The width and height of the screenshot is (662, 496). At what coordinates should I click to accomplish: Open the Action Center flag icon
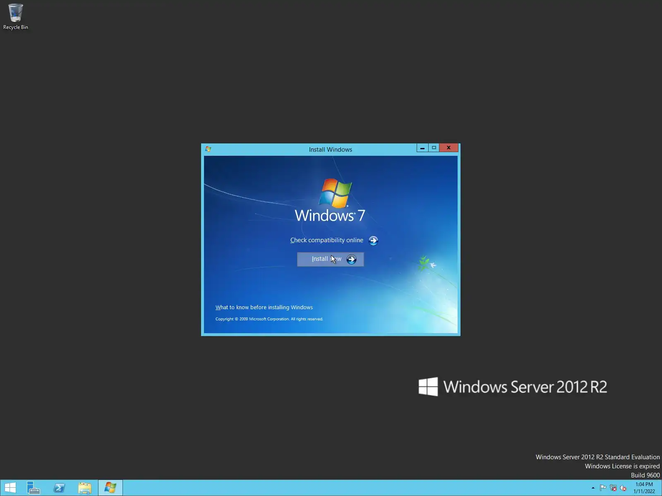603,488
